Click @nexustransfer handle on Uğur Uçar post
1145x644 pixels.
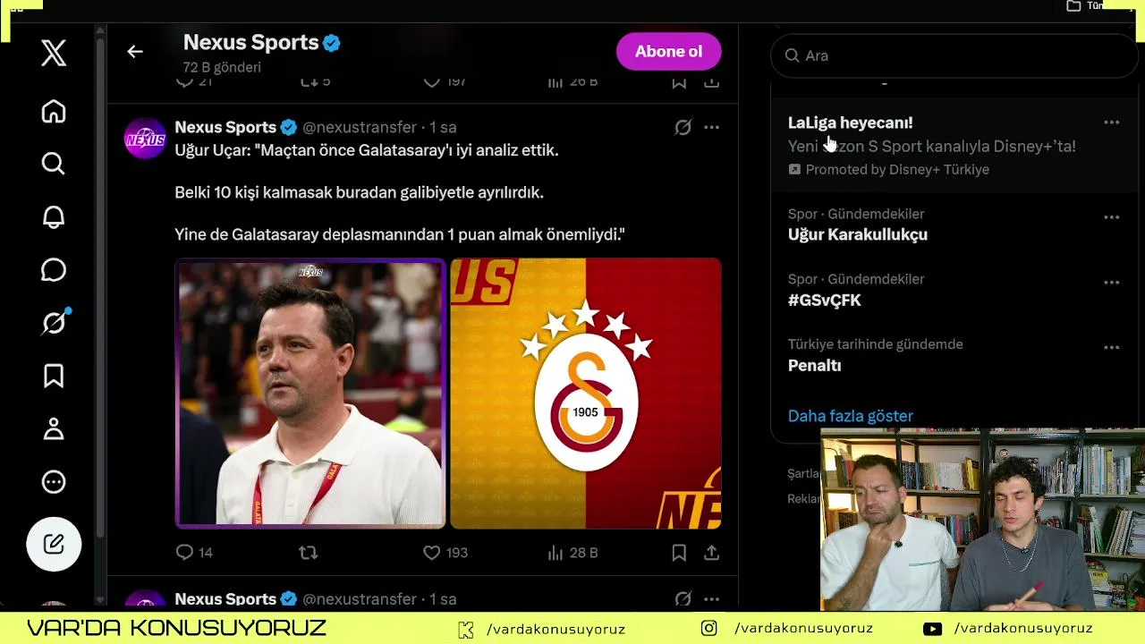[360, 127]
